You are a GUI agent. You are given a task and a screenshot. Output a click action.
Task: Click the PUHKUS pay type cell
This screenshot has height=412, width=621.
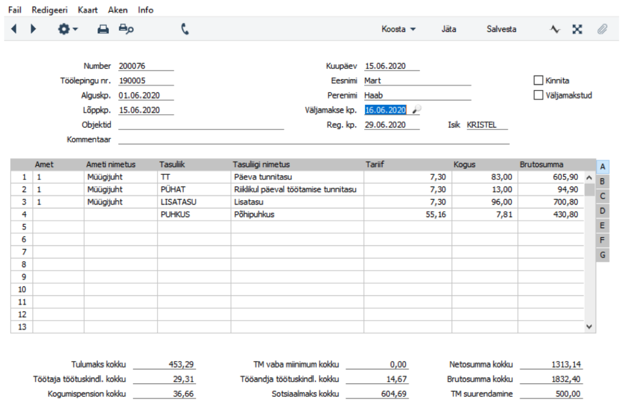coord(194,215)
